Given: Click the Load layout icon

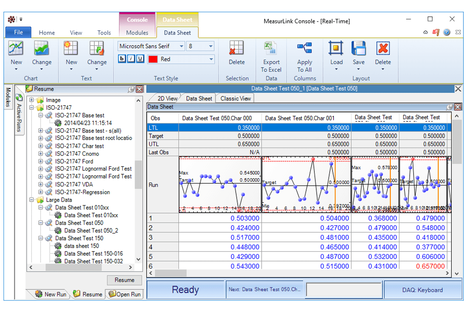Looking at the screenshot, I should click(x=336, y=48).
